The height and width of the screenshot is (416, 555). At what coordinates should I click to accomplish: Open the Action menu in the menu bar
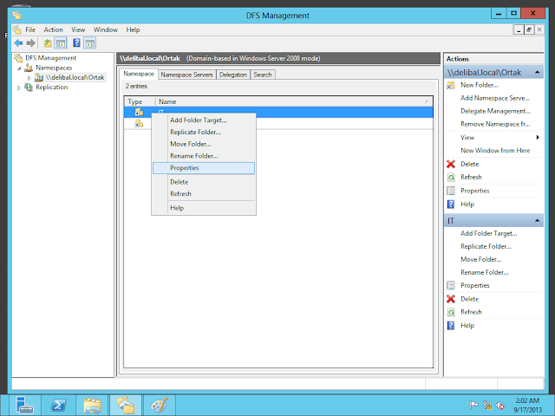coord(53,29)
